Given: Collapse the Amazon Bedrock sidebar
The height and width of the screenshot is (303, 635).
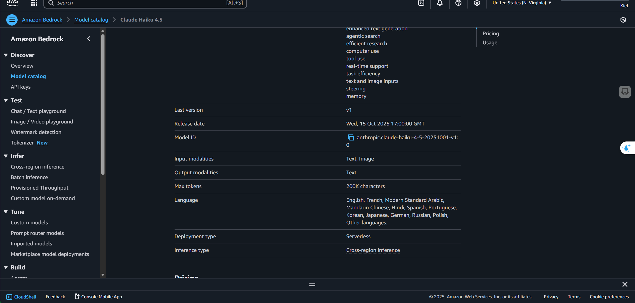Looking at the screenshot, I should (x=89, y=39).
